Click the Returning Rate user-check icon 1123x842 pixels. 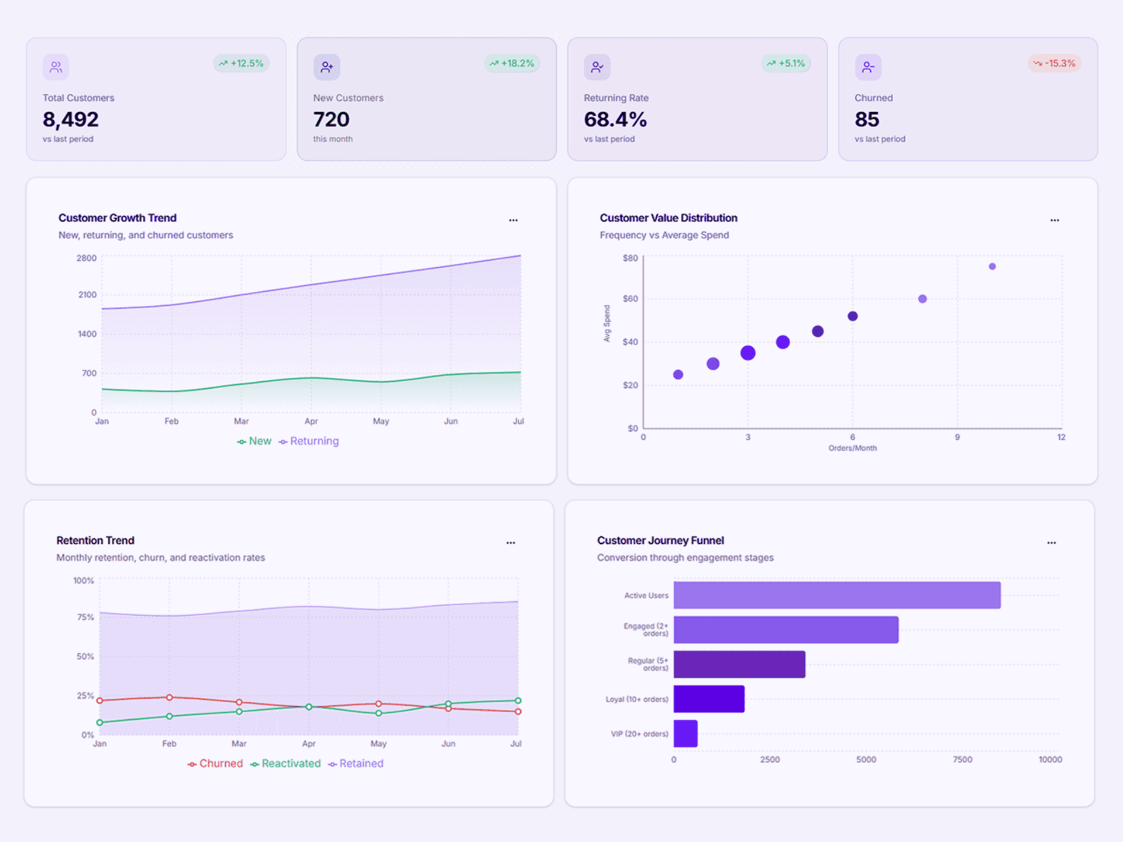click(x=597, y=67)
